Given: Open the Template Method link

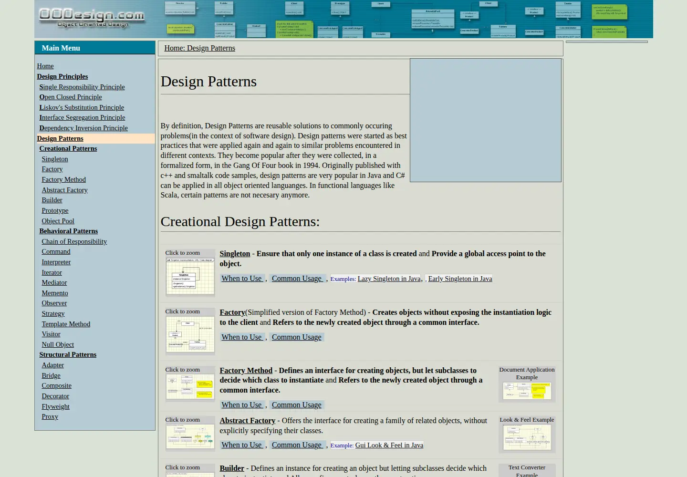Looking at the screenshot, I should coord(66,324).
